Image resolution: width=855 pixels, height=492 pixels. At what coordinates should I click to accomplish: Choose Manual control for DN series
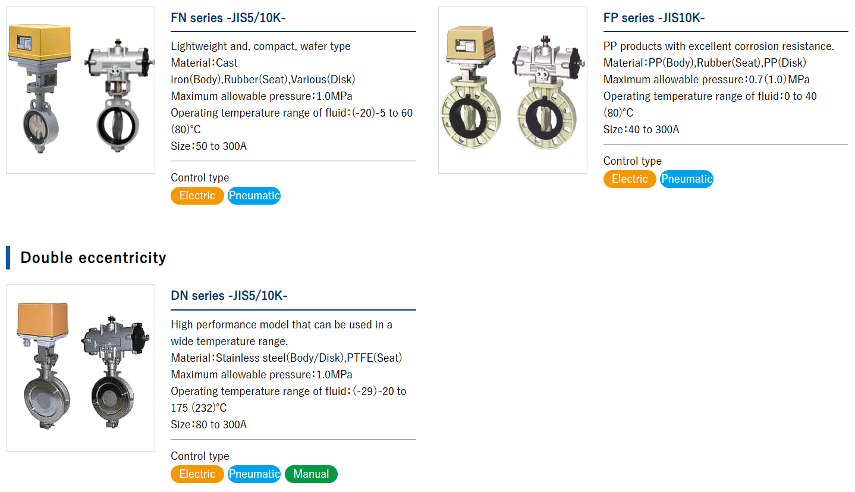(x=311, y=474)
